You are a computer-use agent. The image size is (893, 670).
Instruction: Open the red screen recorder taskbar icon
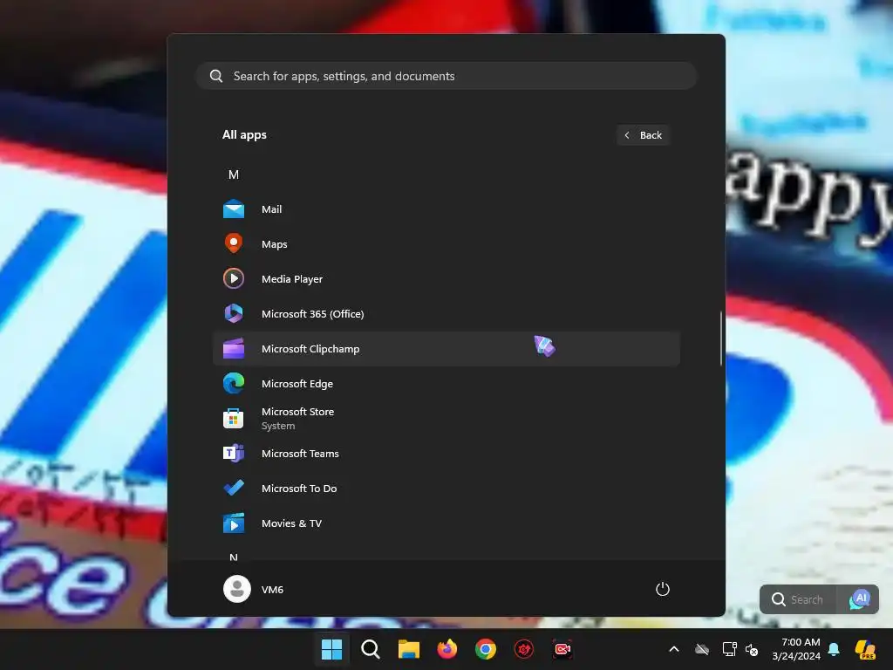point(562,649)
